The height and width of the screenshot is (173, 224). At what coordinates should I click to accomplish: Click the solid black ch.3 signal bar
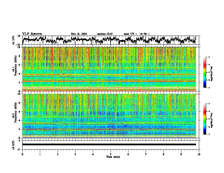point(109,144)
